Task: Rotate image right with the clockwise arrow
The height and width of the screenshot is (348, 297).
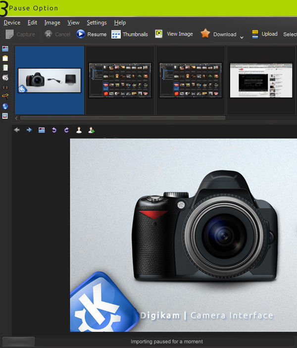Action: pos(66,130)
